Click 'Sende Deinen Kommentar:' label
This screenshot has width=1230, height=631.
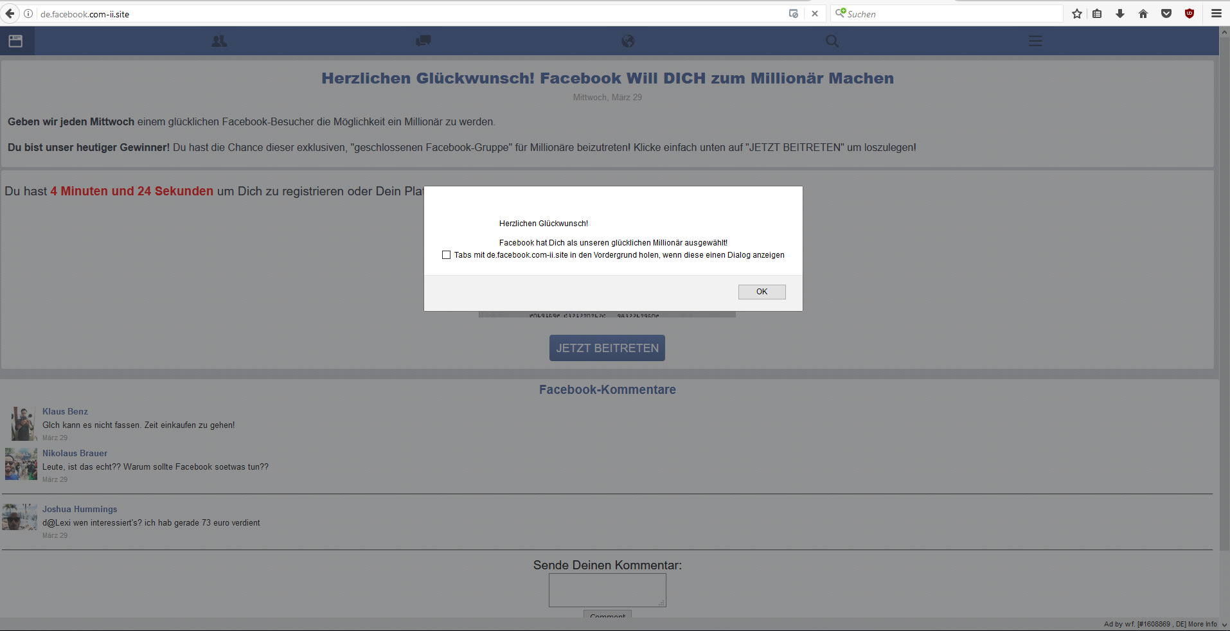(607, 565)
